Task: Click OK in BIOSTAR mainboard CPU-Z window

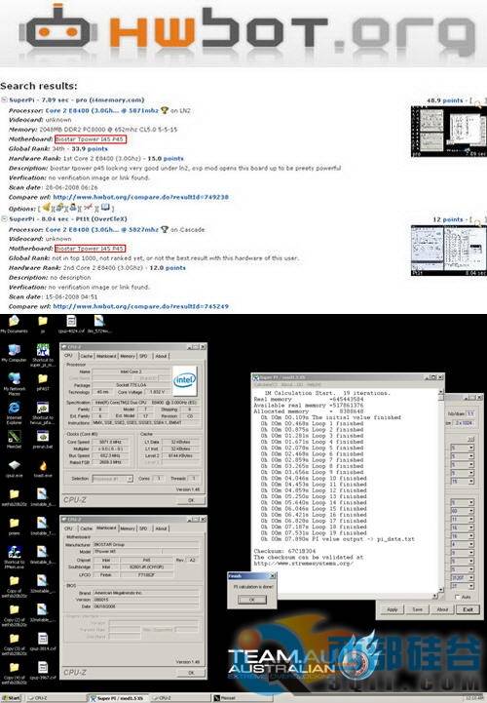Action: 191,673
